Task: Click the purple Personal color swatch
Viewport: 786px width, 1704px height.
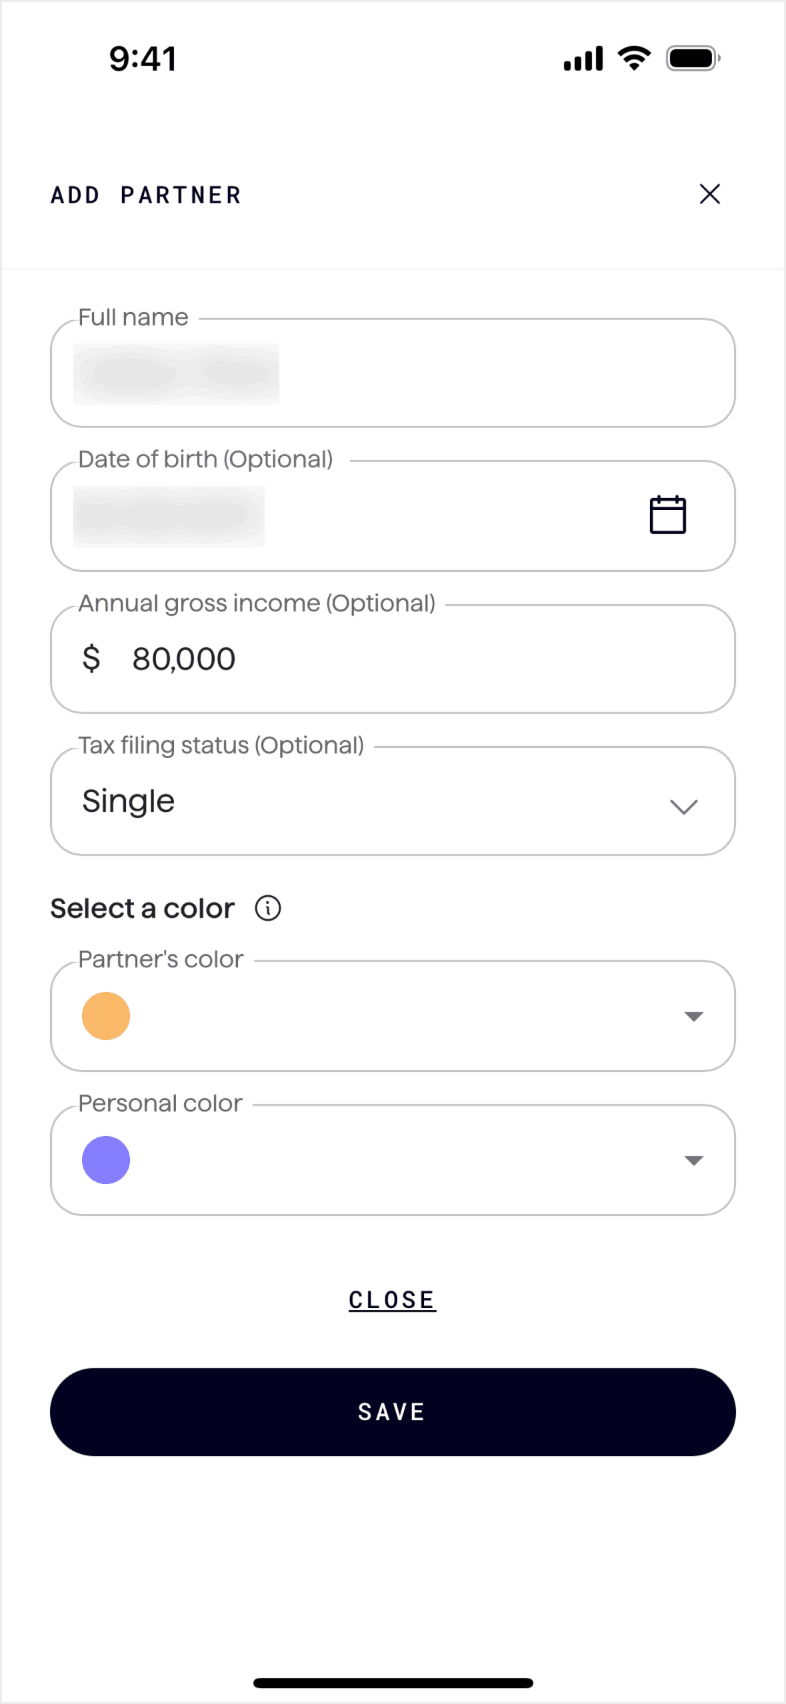Action: pyautogui.click(x=106, y=1160)
